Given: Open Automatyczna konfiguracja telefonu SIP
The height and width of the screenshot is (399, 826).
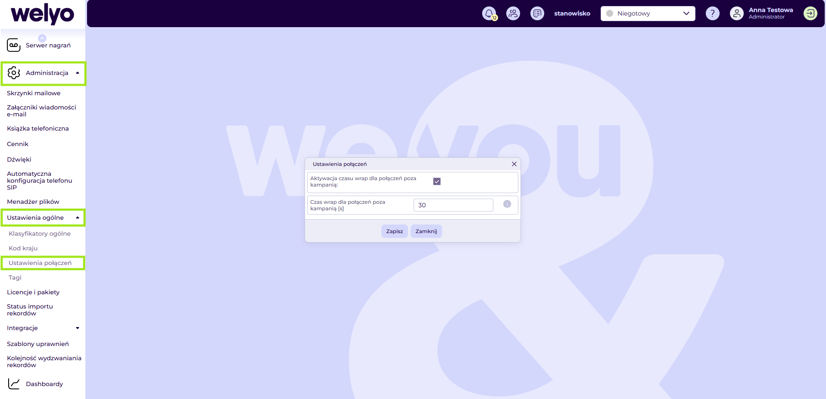Looking at the screenshot, I should point(40,181).
